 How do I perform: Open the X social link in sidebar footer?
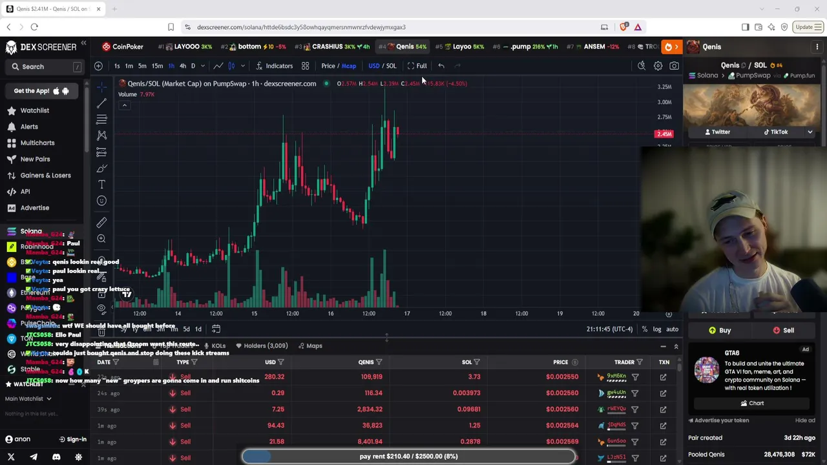[x=11, y=457]
